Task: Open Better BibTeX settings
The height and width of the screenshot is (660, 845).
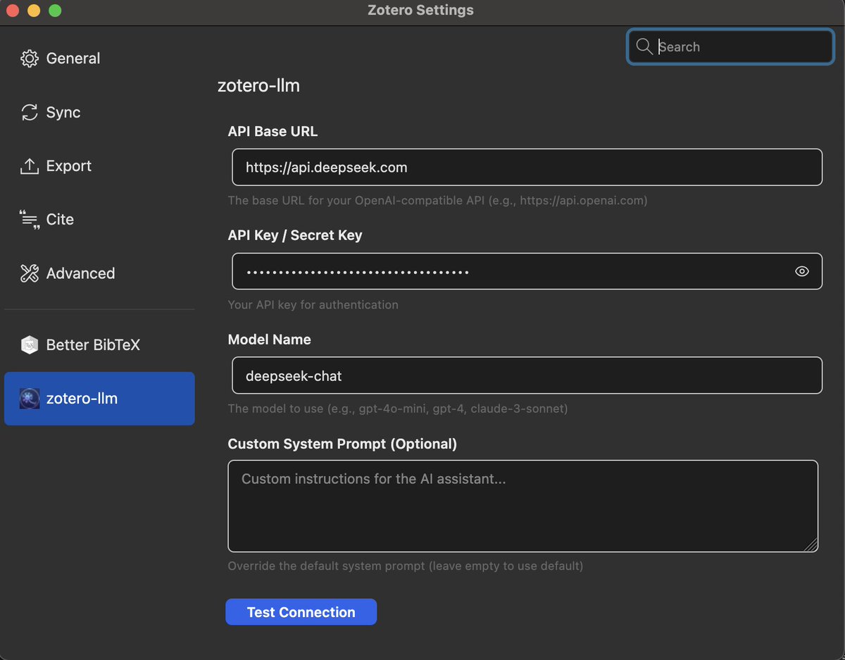Action: click(99, 345)
